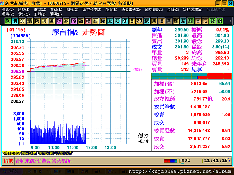Click the 總量 value 20,289
The width and height of the screenshot is (234, 175).
182,58
